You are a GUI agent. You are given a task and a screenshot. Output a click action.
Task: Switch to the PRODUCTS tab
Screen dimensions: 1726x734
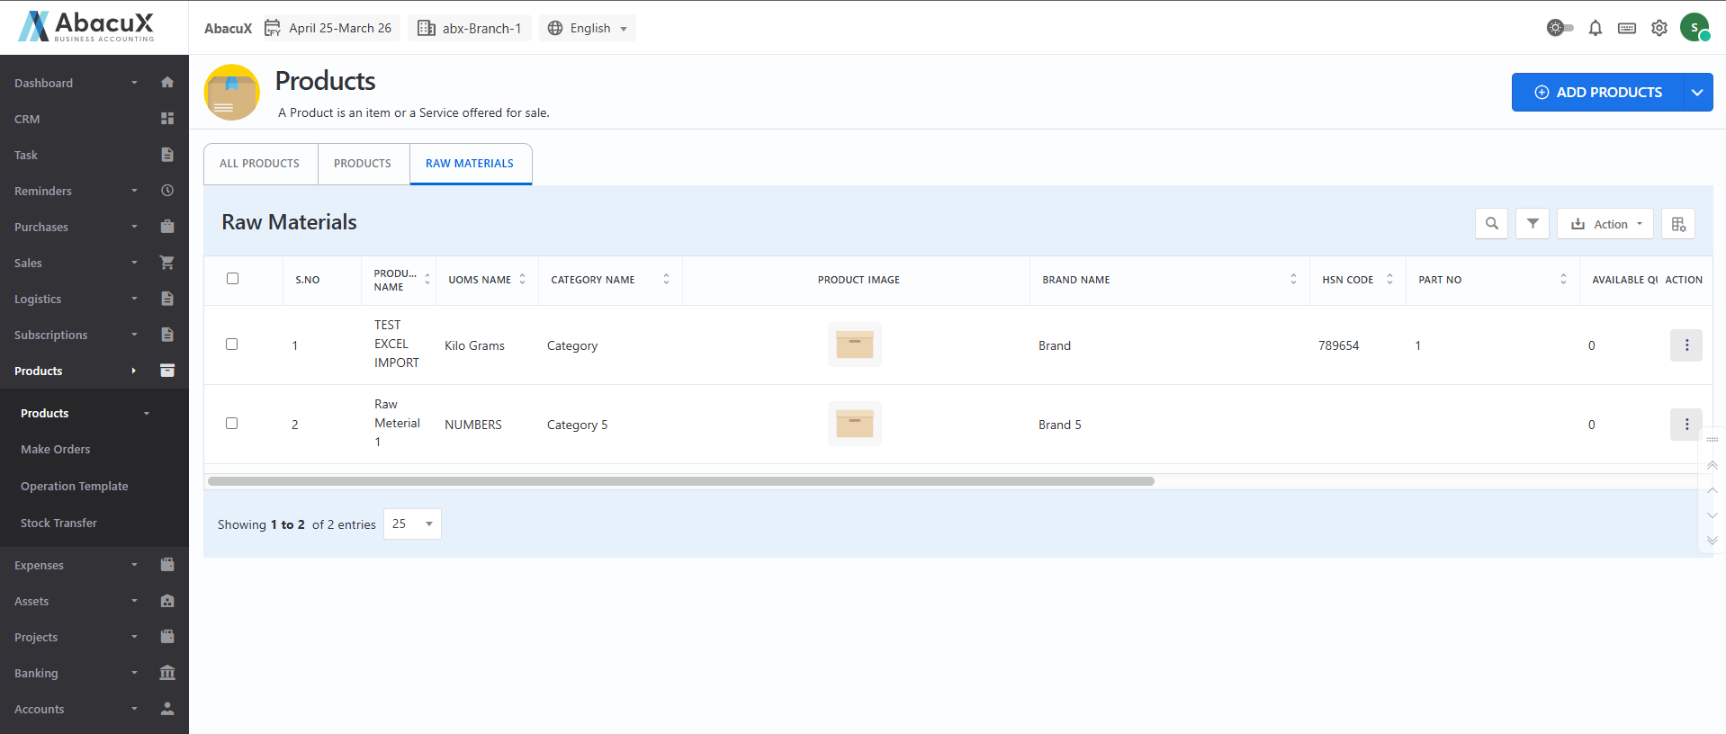point(363,164)
